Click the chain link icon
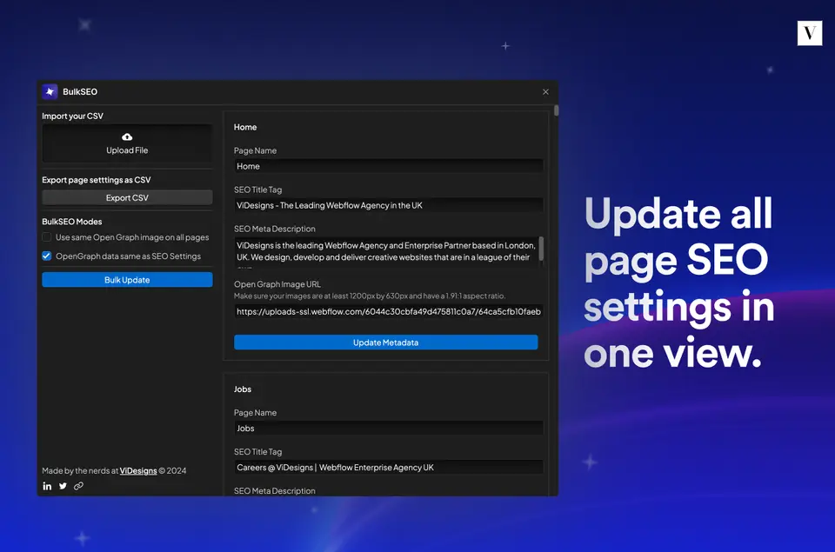 (78, 486)
